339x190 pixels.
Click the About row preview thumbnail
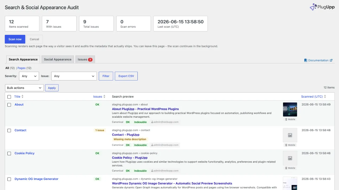(x=290, y=110)
